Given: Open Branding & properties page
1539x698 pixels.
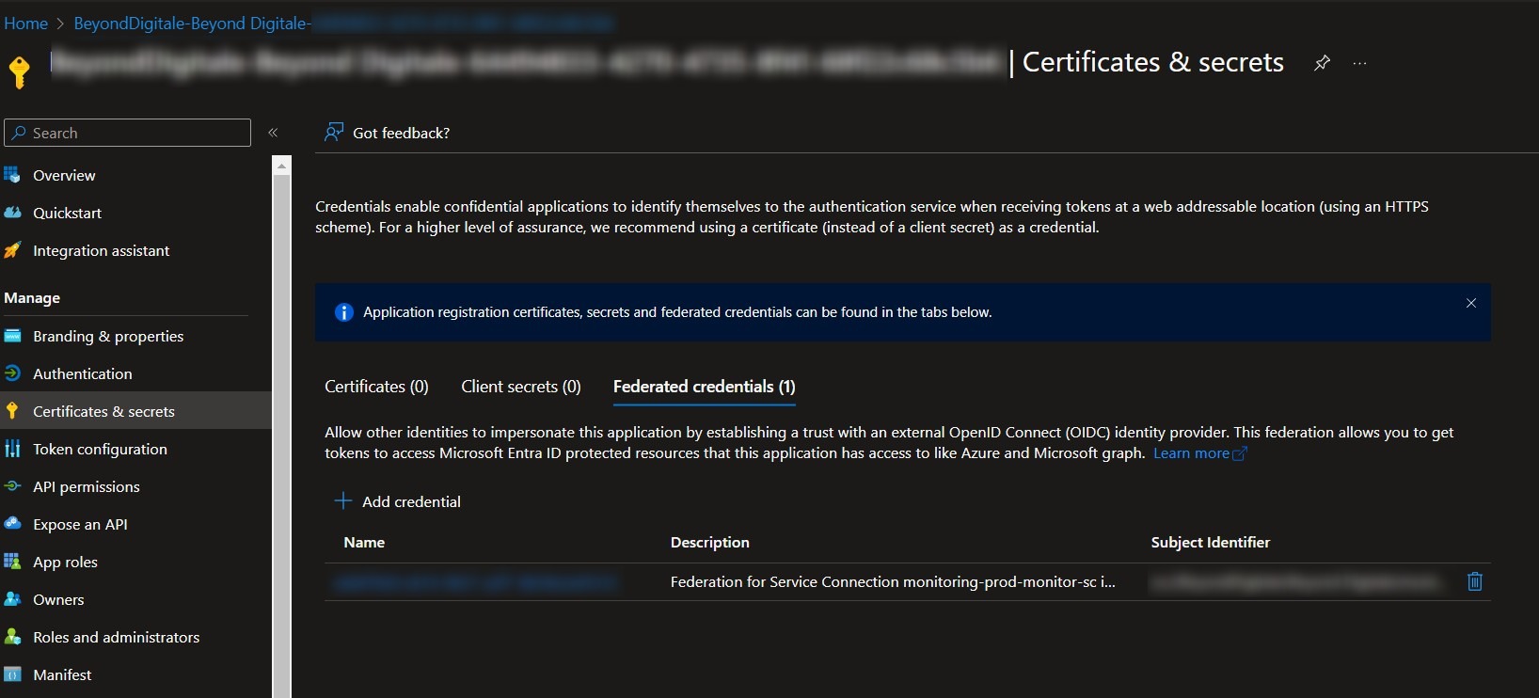Looking at the screenshot, I should (108, 336).
